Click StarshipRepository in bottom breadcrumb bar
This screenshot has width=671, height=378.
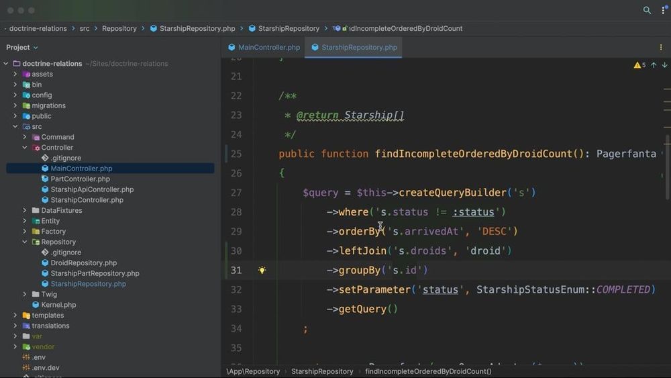pos(322,371)
